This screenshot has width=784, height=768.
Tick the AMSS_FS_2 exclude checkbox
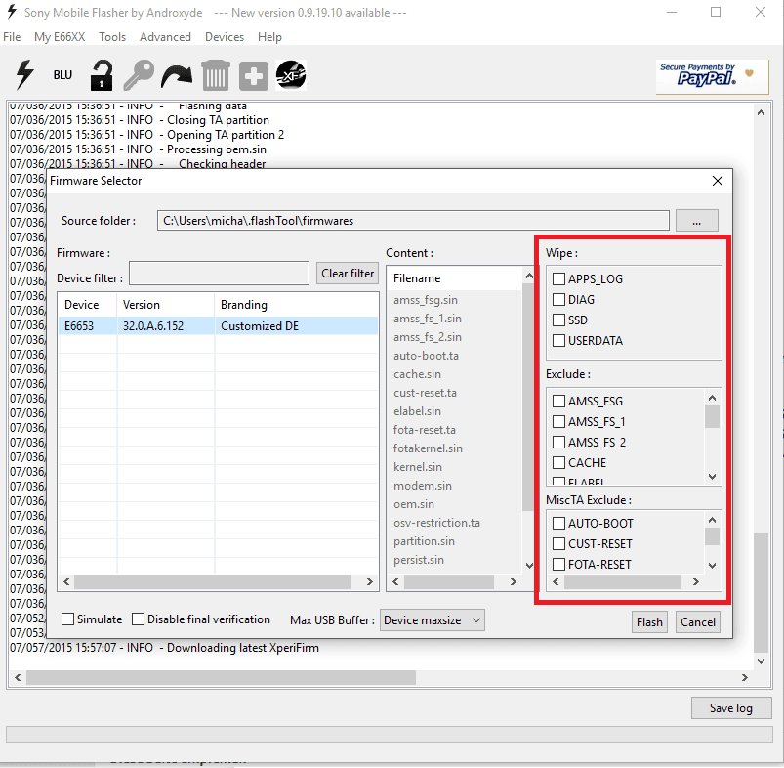558,442
